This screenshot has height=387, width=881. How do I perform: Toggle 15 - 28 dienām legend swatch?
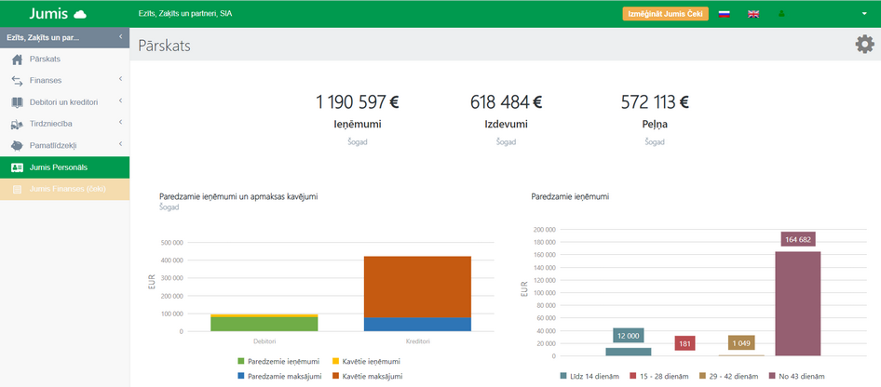(634, 376)
